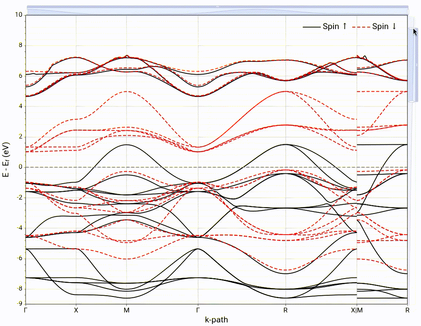Click the red dashed legend line sample
This screenshot has height=326, width=421.
[x=361, y=27]
